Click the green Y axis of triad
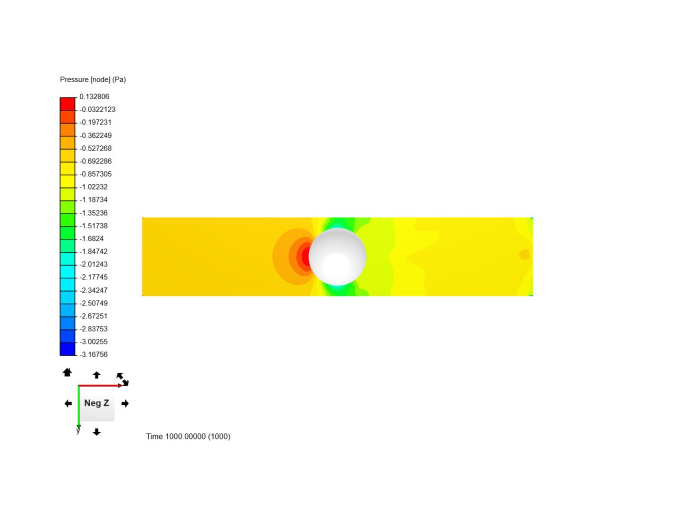 tap(78, 407)
